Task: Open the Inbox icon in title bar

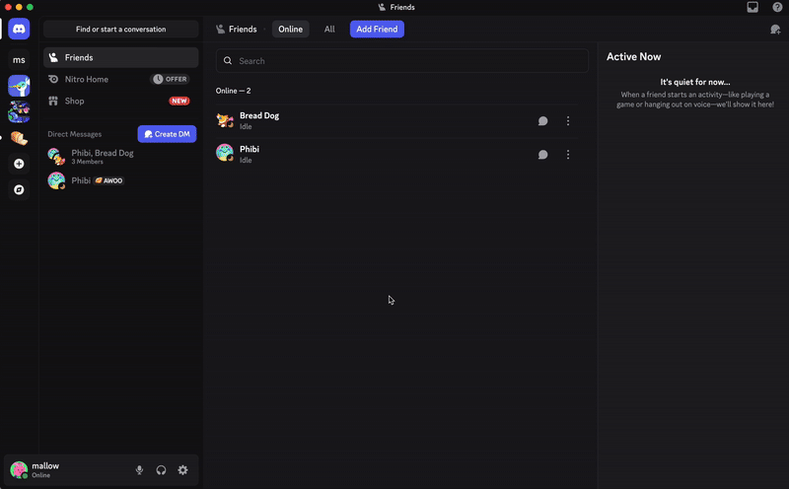Action: point(753,7)
